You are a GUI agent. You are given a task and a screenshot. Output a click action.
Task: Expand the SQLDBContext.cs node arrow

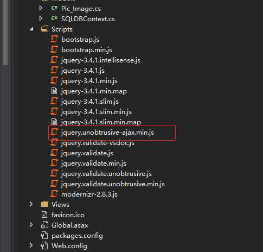tap(41, 18)
